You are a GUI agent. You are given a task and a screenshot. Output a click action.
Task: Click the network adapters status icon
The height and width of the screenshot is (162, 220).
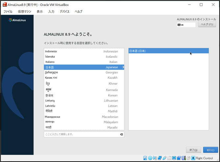pyautogui.click(x=160, y=158)
